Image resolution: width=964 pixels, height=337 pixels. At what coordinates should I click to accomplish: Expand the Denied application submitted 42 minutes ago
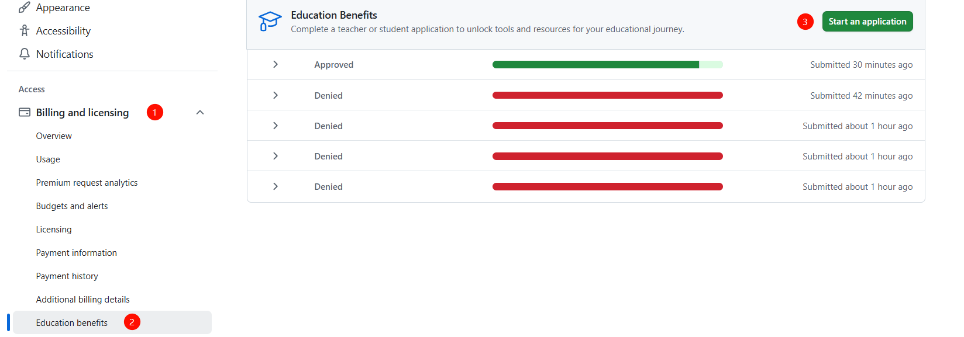pos(276,95)
